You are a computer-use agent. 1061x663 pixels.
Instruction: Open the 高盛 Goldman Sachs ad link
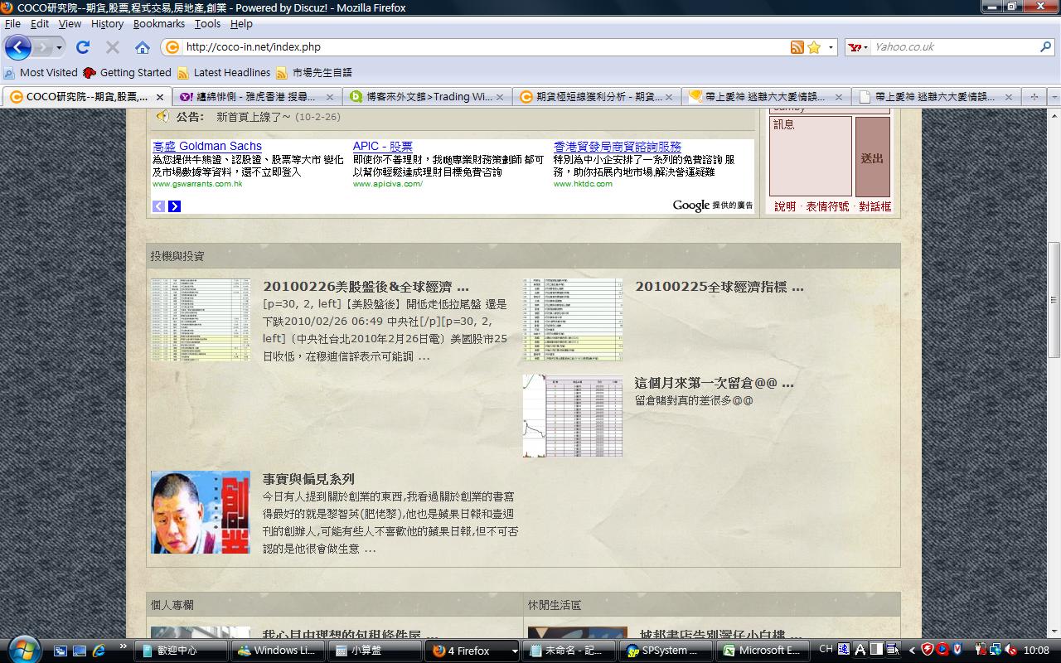207,147
